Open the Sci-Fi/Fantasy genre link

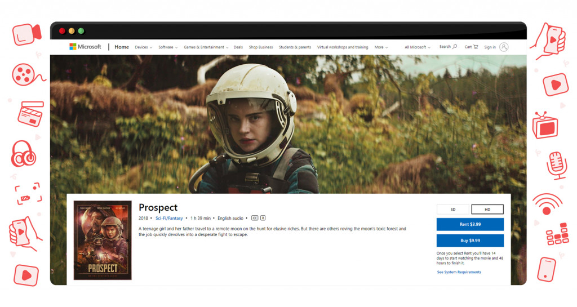tap(169, 218)
